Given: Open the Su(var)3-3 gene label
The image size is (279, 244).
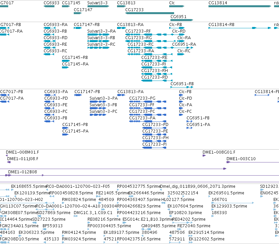Looking at the screenshot, I should tap(97, 3).
